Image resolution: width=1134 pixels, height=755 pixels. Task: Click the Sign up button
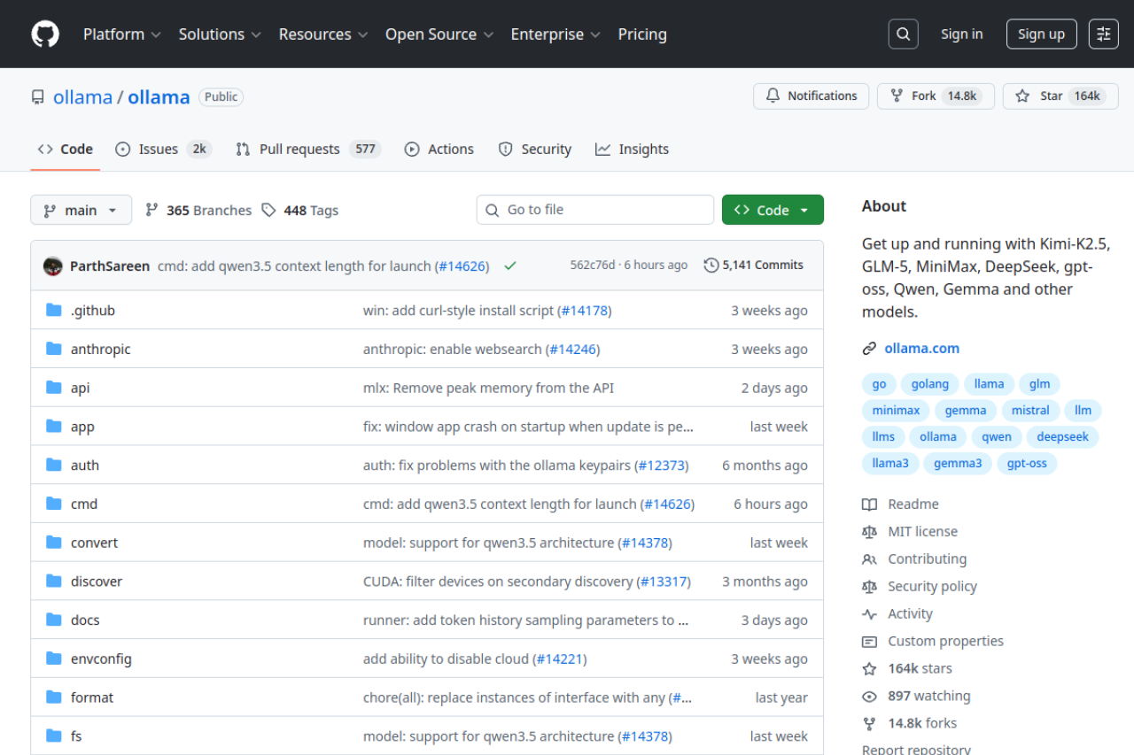[1041, 34]
